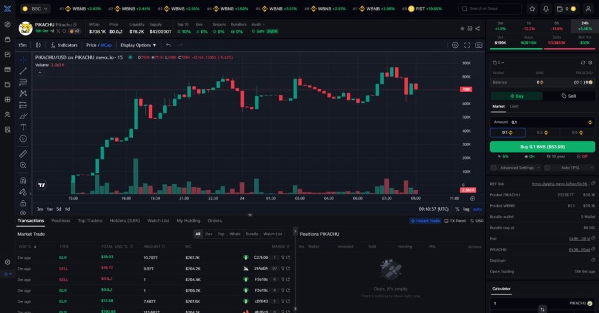Screen dimensions: 599x313
Task: Expand the Auto TPSL dropdown
Action: [x=592, y=168]
